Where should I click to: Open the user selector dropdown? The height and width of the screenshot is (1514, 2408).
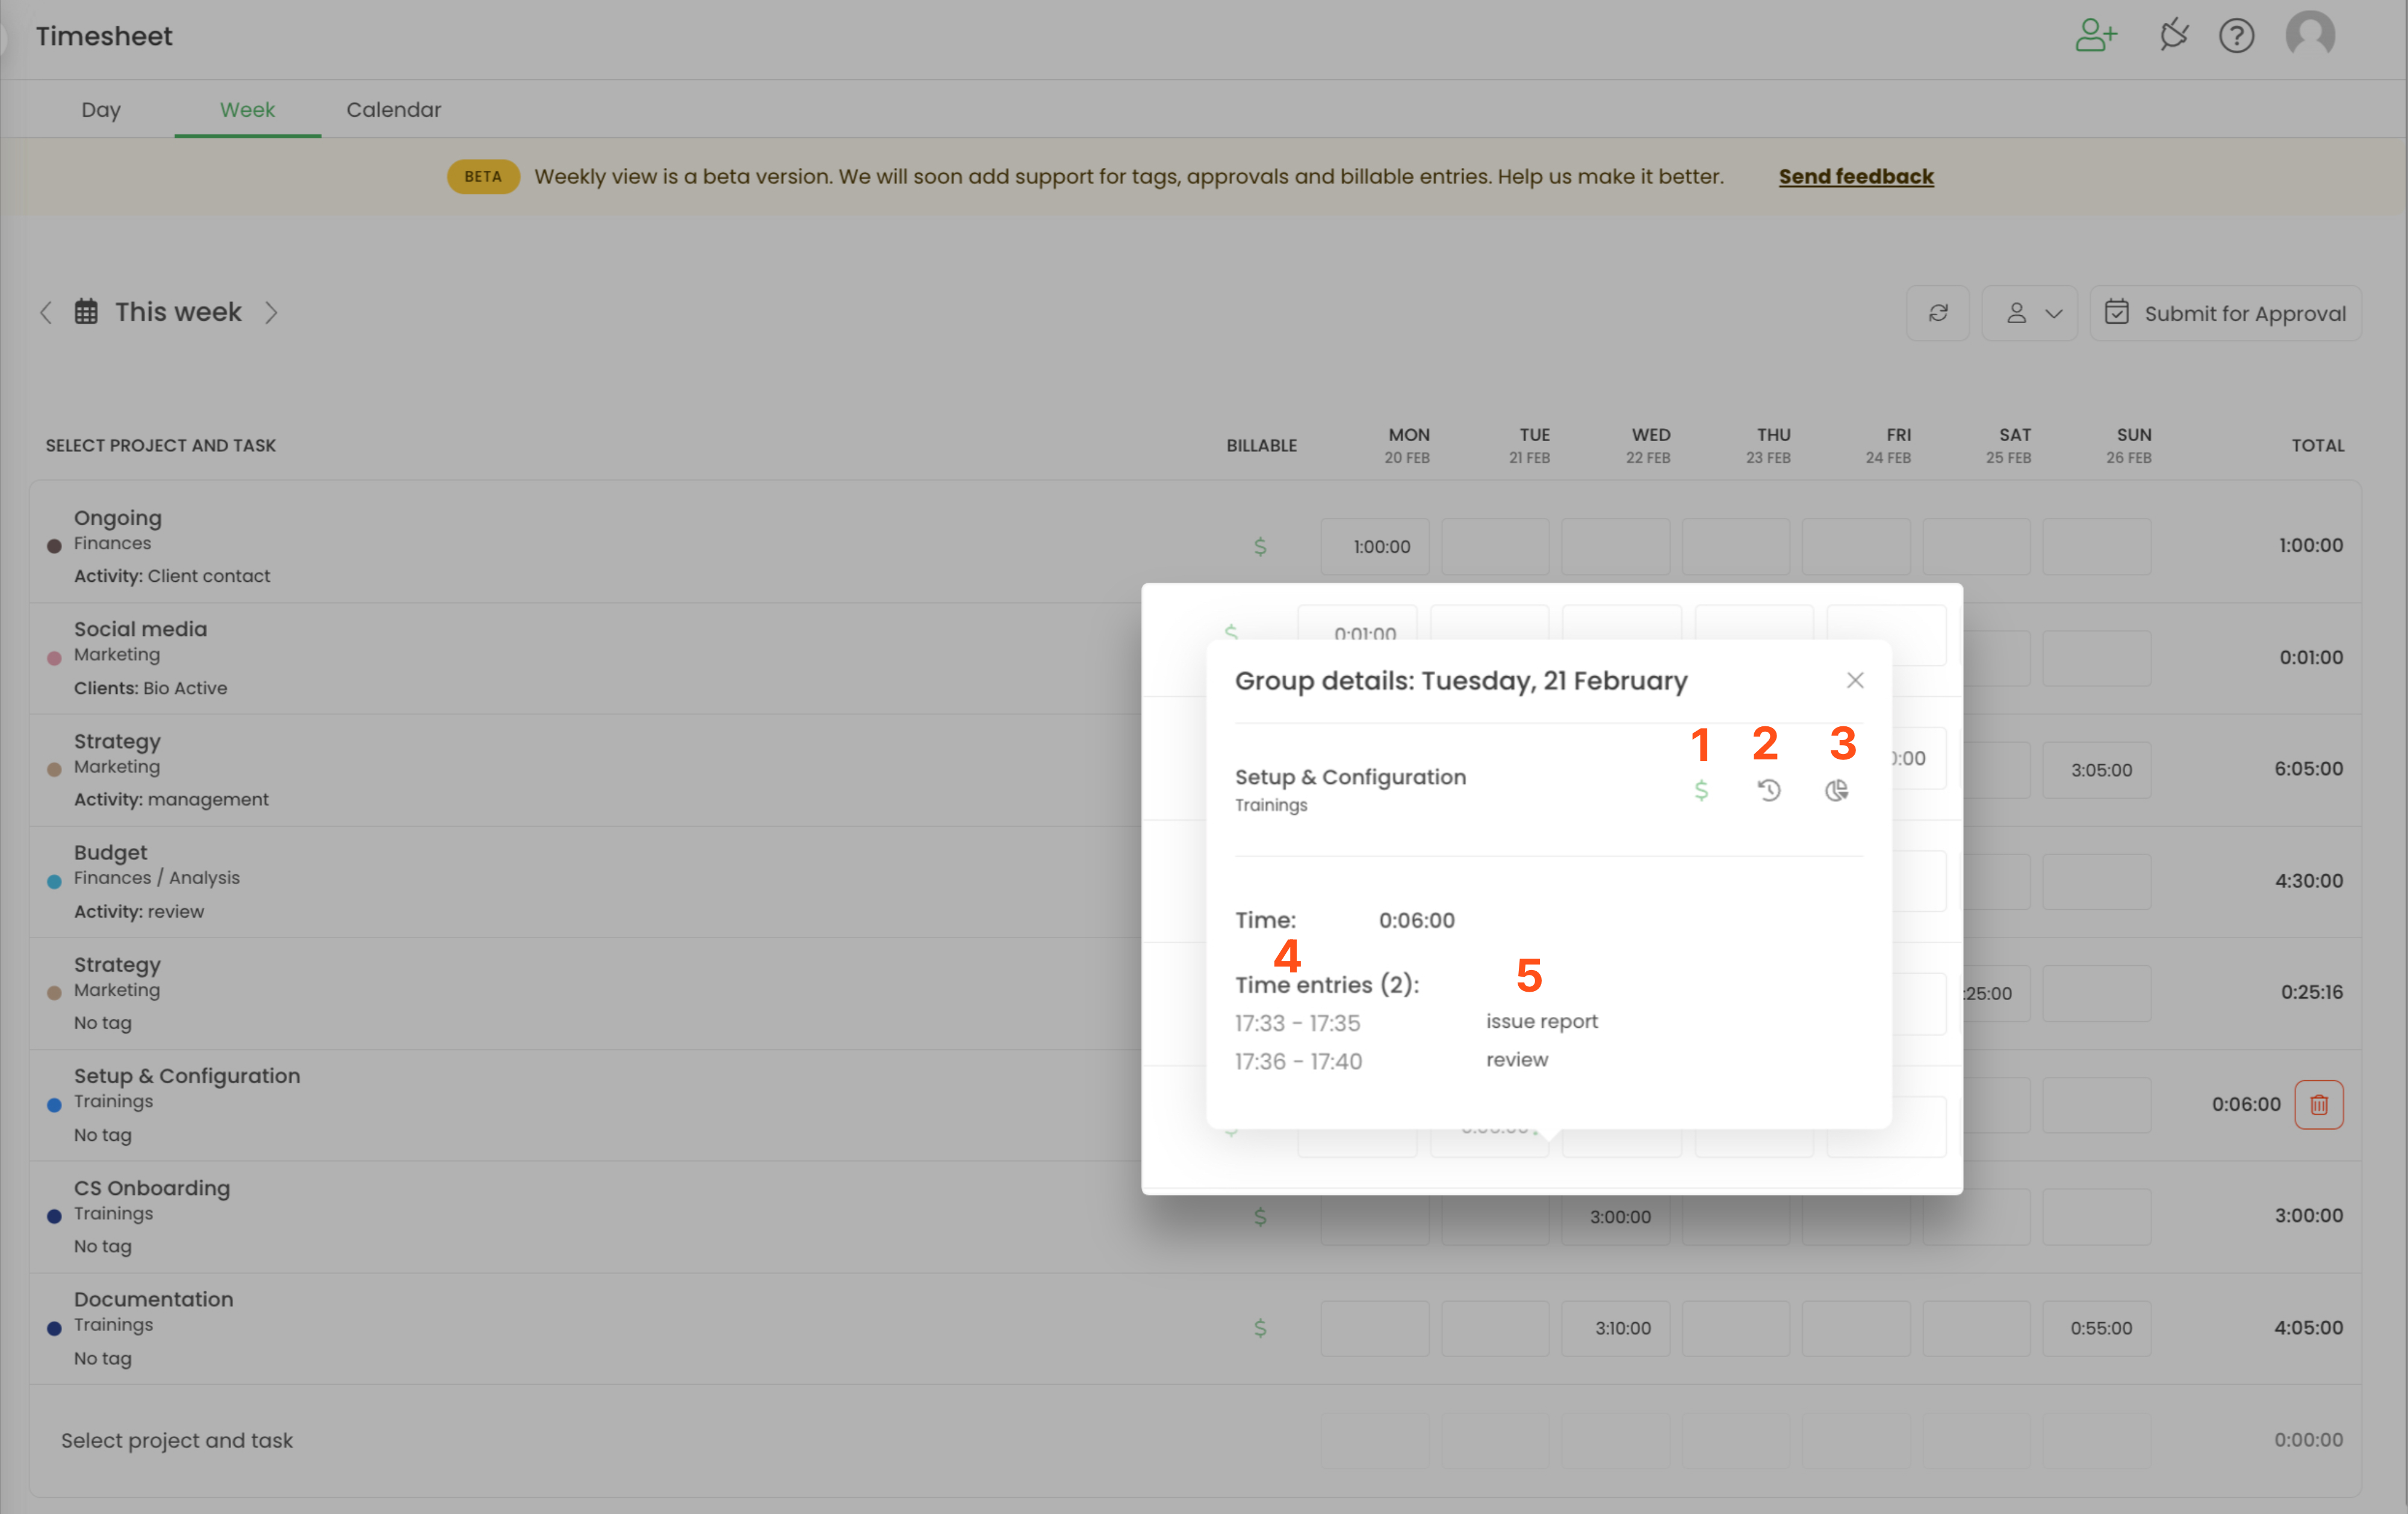coord(2029,313)
